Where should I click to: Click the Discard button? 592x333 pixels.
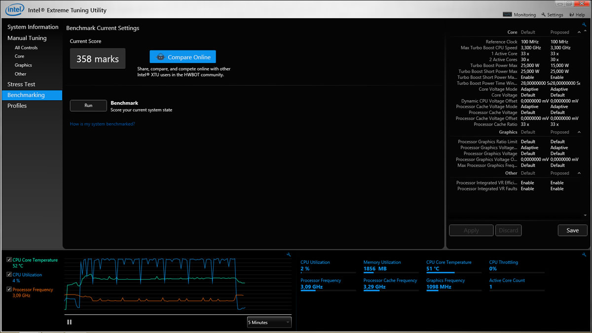pyautogui.click(x=508, y=230)
